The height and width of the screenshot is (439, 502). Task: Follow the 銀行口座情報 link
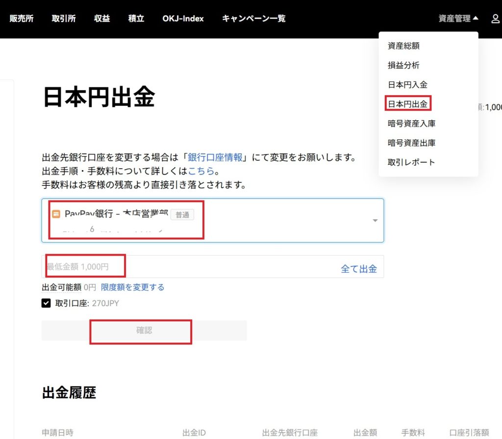(x=215, y=157)
